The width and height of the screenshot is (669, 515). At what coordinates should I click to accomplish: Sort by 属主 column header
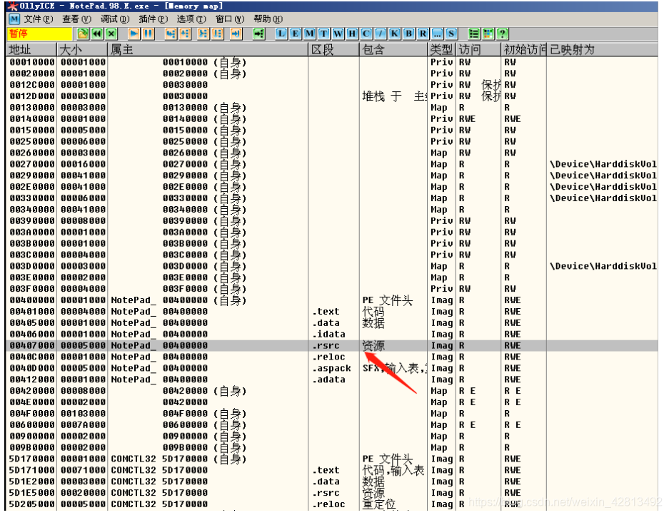tap(208, 49)
